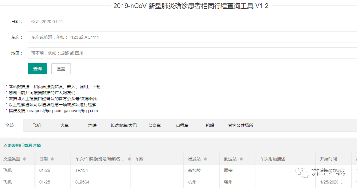Focus the 车次 train or flight input
357x188 pixels.
pos(192,37)
